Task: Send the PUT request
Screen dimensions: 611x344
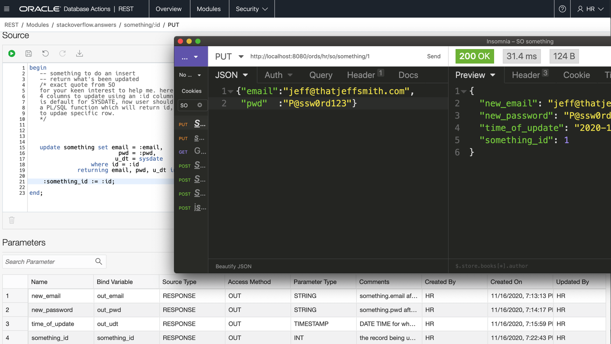Action: [x=434, y=56]
